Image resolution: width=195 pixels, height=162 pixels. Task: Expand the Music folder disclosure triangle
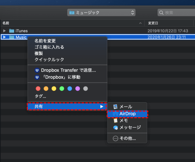4,37
